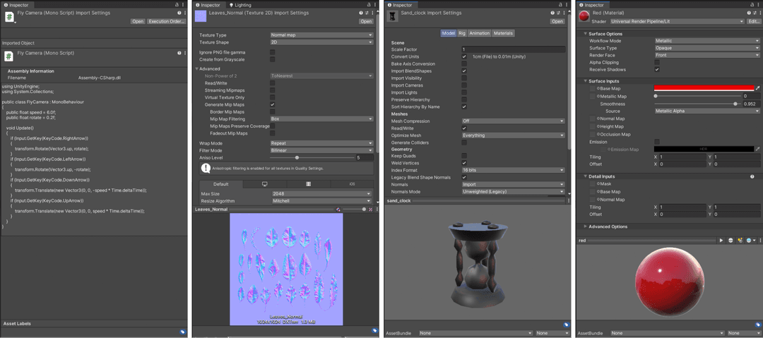Open the Workflow Mode Metallic dropdown
This screenshot has height=338, width=763.
[x=707, y=41]
